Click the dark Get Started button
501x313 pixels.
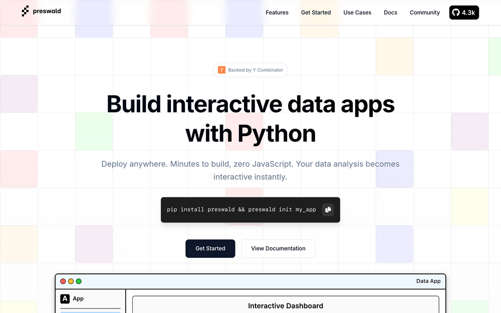tap(210, 248)
